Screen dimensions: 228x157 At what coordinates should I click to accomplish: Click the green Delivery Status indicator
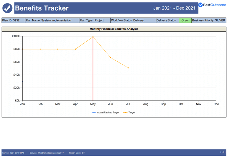185,20
